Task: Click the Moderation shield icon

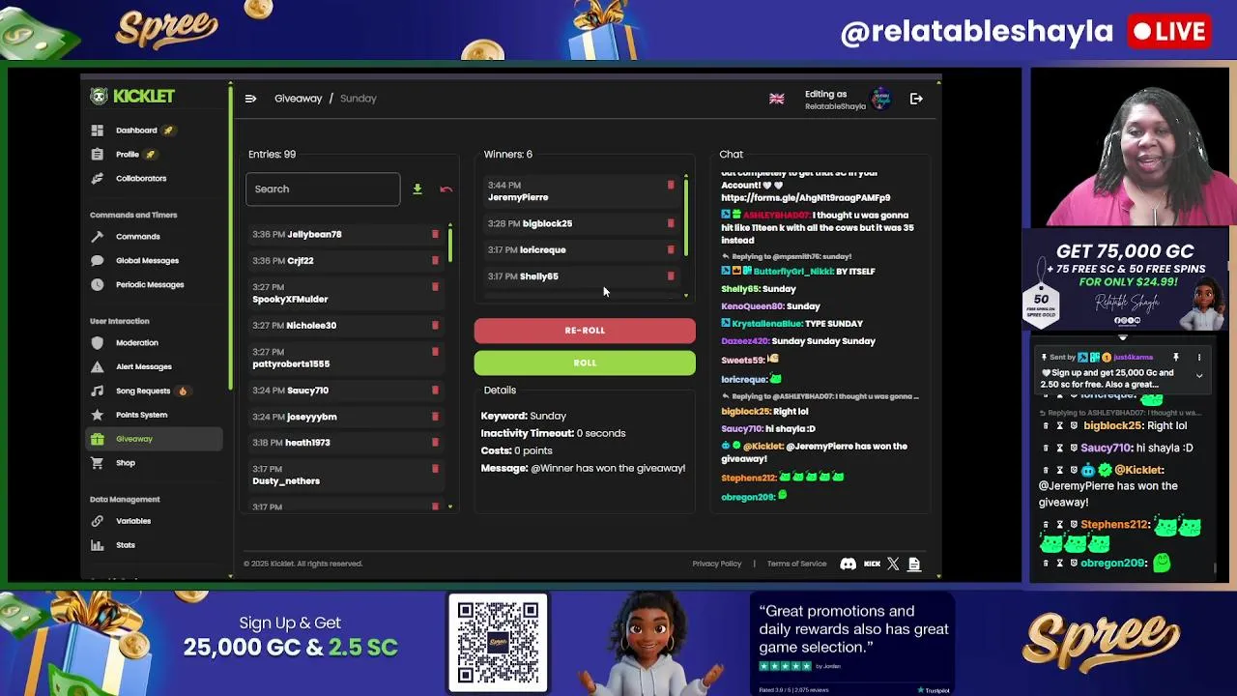Action: (x=97, y=343)
